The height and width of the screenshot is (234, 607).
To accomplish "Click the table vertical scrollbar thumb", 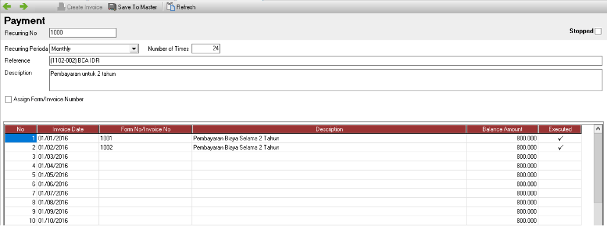I will point(598,168).
